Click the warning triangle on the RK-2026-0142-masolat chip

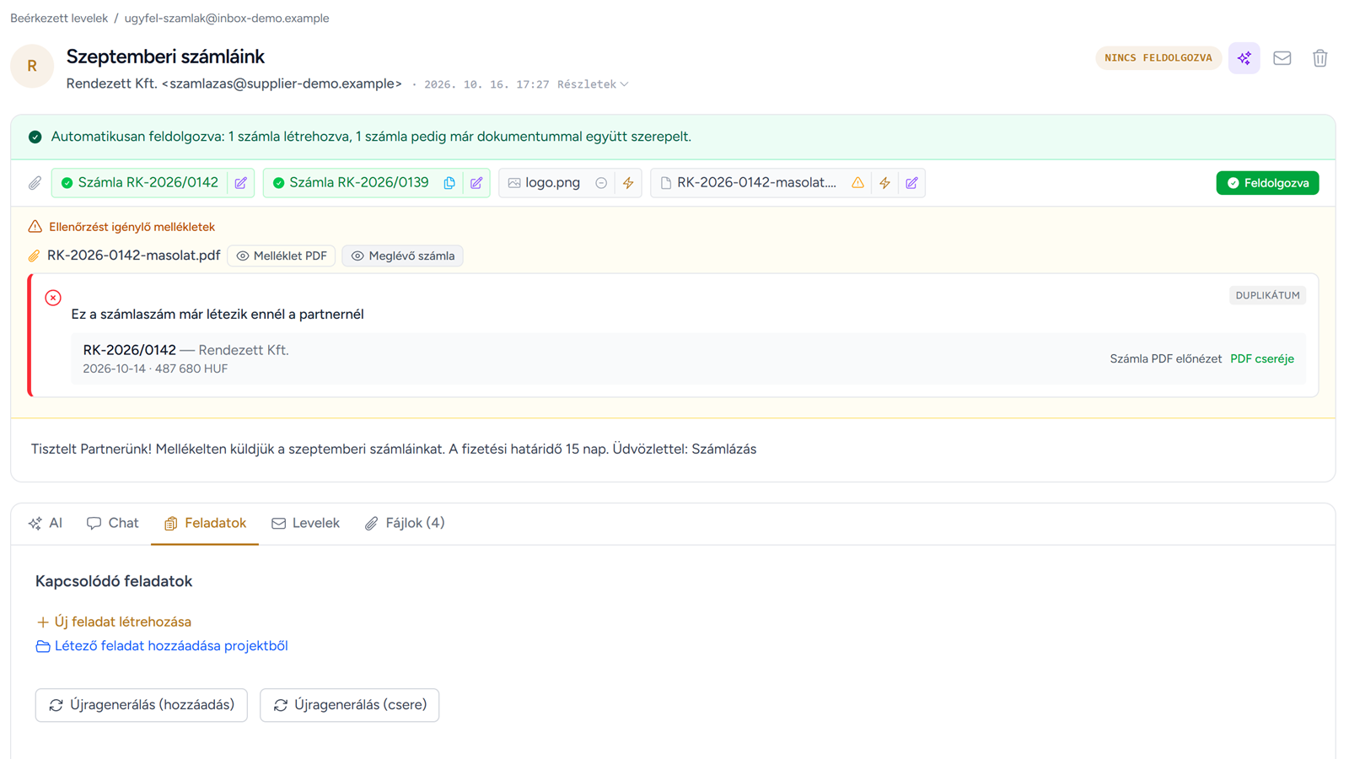tap(857, 183)
